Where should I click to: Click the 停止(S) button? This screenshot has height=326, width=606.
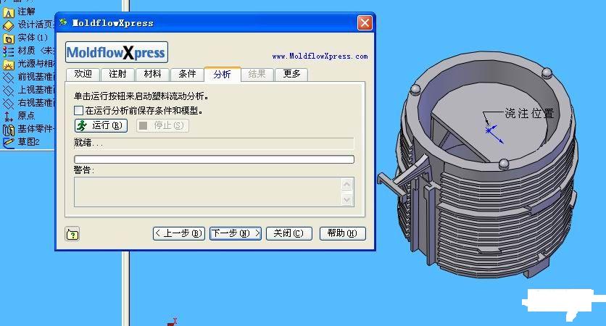point(162,125)
